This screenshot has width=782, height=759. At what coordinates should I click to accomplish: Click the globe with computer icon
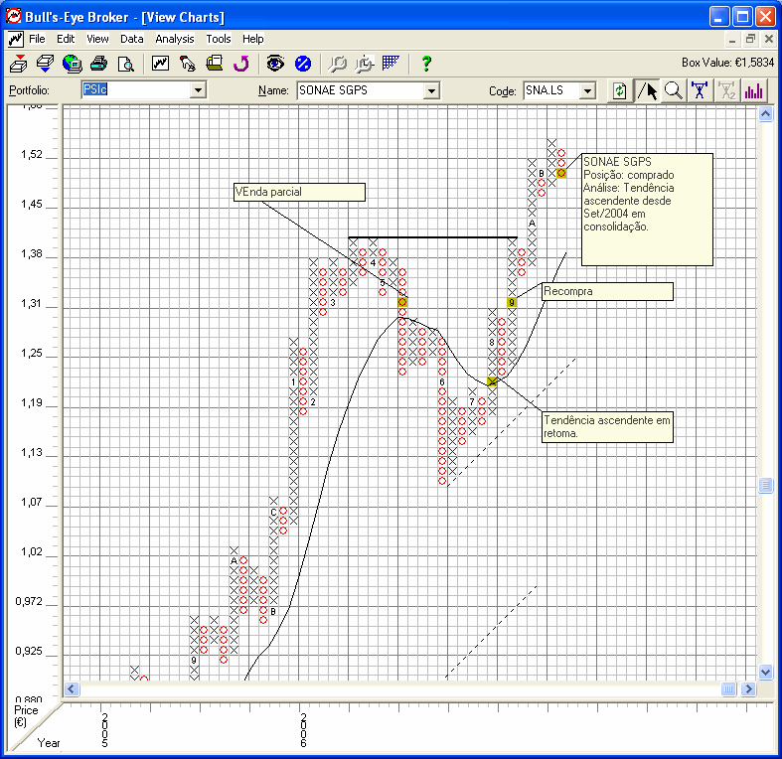click(x=72, y=64)
